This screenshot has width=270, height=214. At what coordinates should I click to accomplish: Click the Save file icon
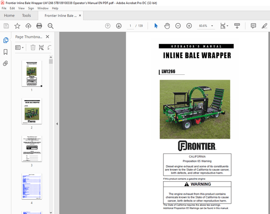pyautogui.click(x=6, y=26)
